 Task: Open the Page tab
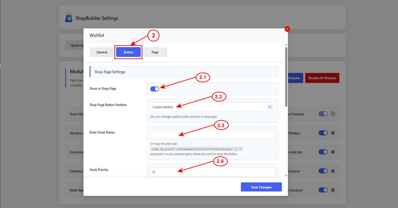point(155,52)
